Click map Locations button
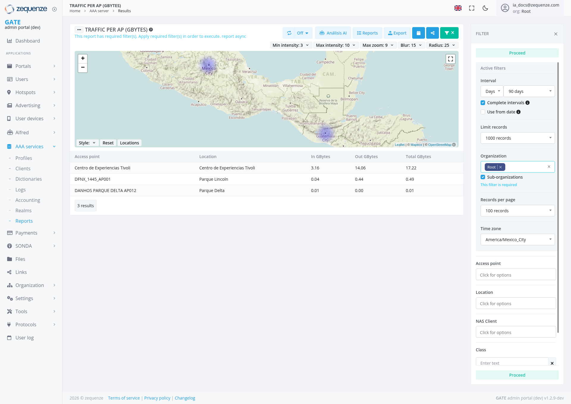 (129, 143)
